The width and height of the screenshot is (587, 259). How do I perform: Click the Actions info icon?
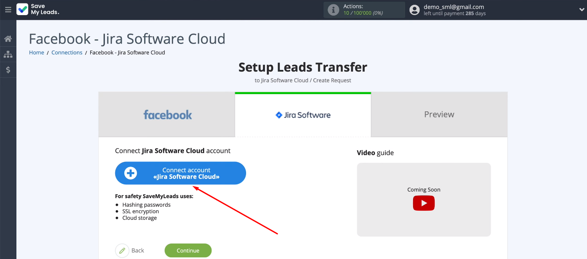point(333,10)
